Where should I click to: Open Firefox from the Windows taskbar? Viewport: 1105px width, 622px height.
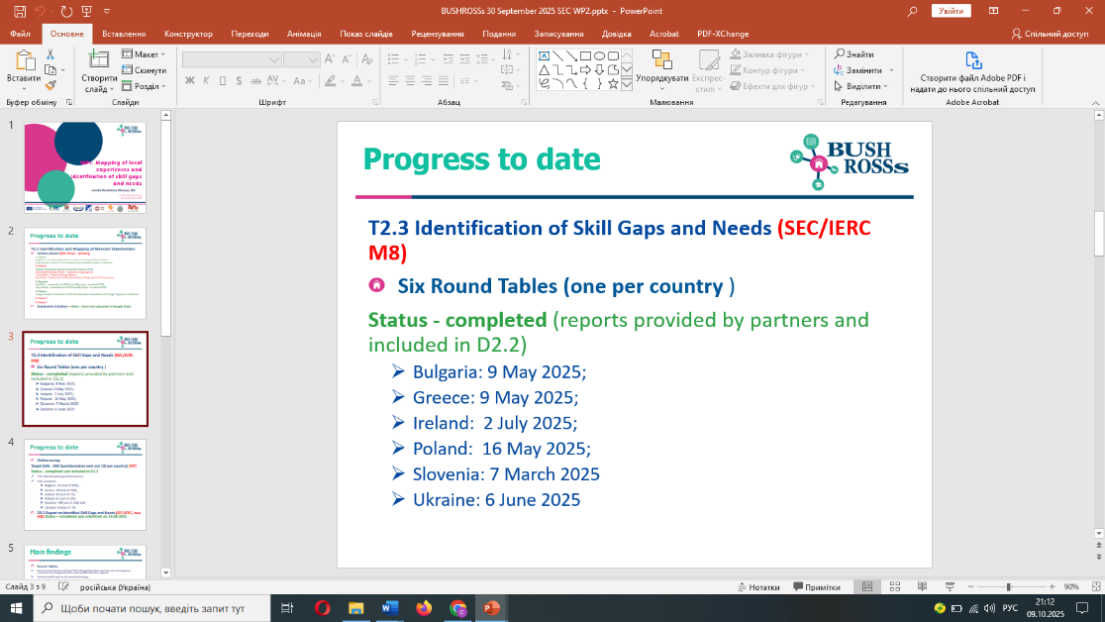point(424,607)
